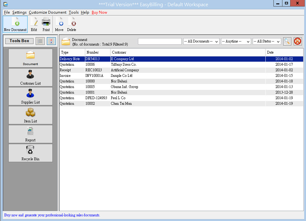The width and height of the screenshot is (306, 221).
Task: Open the File menu
Action: [x=7, y=12]
